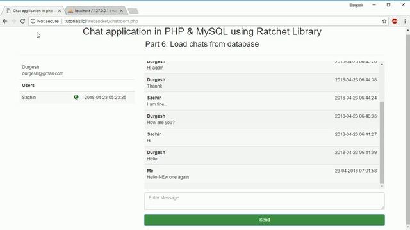Open a new browser tab
This screenshot has width=410, height=230.
(133, 11)
